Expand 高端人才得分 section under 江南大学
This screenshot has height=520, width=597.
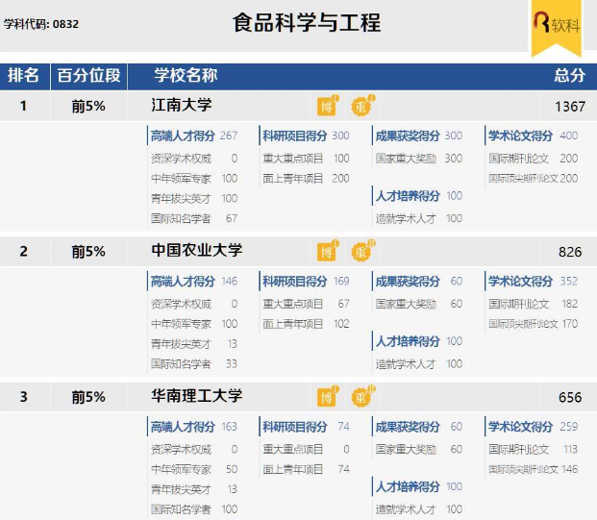coord(183,136)
